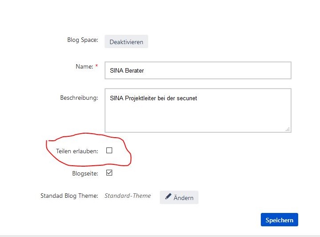The image size is (320, 237).
Task: Click the Ändern button for the blog theme
Action: tap(179, 197)
